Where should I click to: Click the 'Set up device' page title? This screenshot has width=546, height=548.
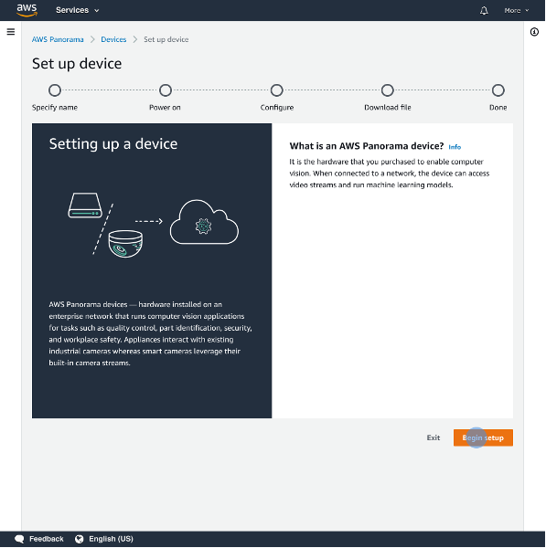[77, 64]
